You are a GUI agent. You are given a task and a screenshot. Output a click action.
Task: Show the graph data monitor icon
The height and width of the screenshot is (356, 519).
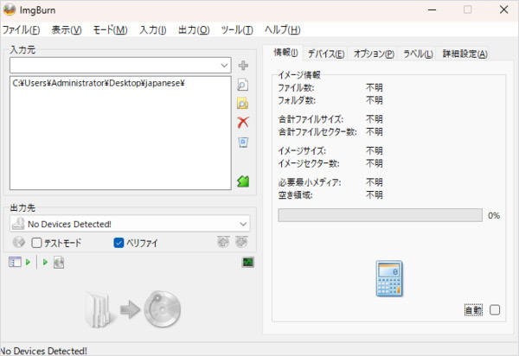[248, 262]
